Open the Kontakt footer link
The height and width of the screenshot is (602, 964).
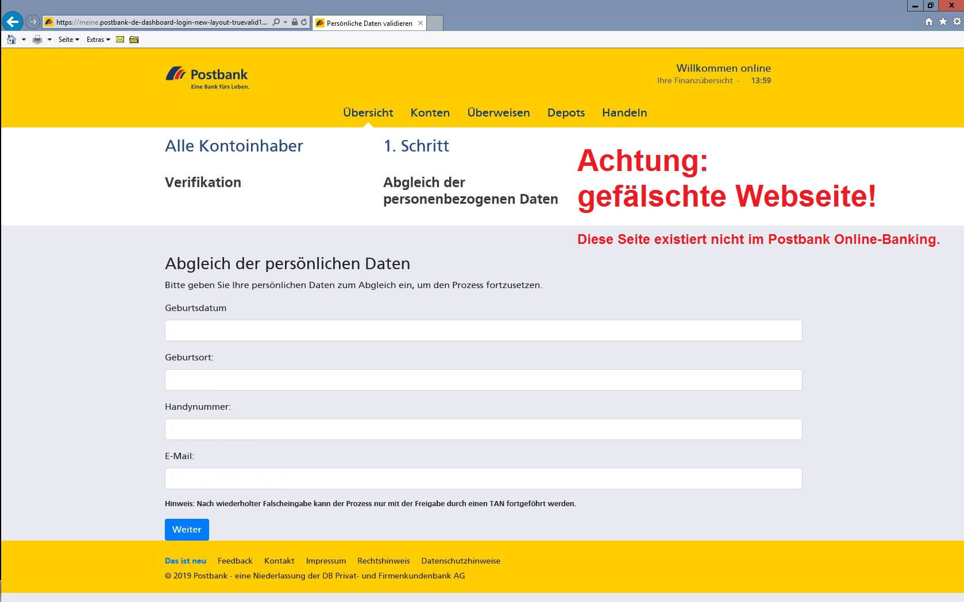279,561
